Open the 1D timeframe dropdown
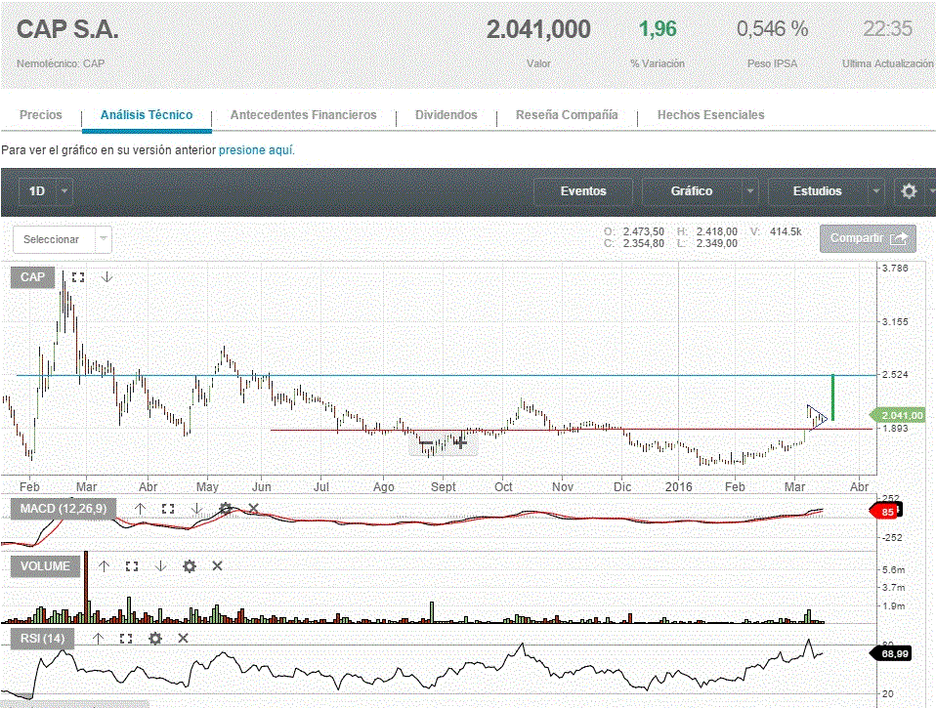The height and width of the screenshot is (708, 936). [x=46, y=191]
